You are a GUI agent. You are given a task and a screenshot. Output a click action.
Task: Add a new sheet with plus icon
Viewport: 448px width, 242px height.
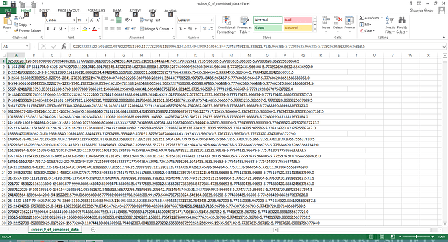tap(93, 230)
